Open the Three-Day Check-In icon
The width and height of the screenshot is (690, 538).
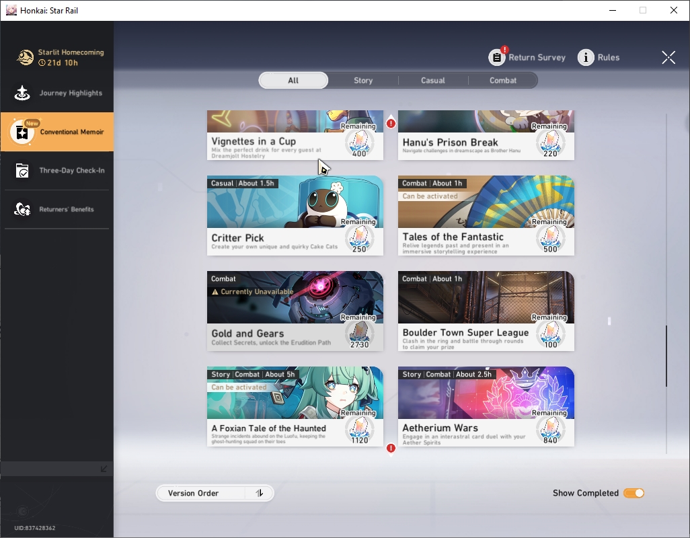pos(22,171)
